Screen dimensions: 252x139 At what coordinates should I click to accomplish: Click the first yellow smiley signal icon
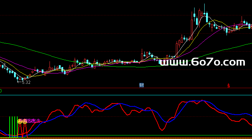click(20, 121)
